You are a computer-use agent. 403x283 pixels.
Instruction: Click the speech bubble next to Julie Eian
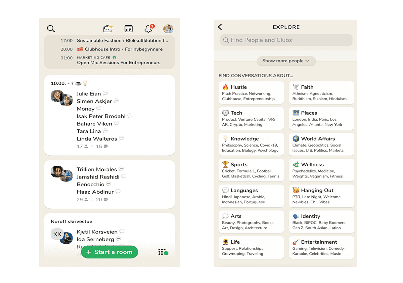click(105, 93)
